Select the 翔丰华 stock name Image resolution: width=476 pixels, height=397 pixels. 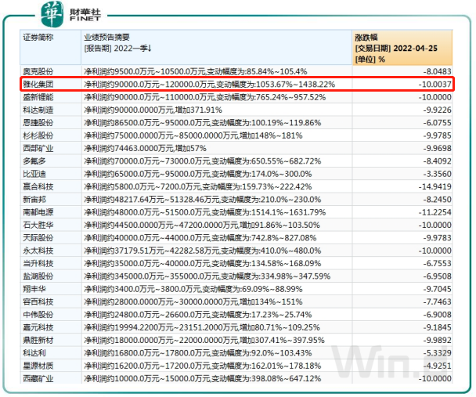coord(34,289)
